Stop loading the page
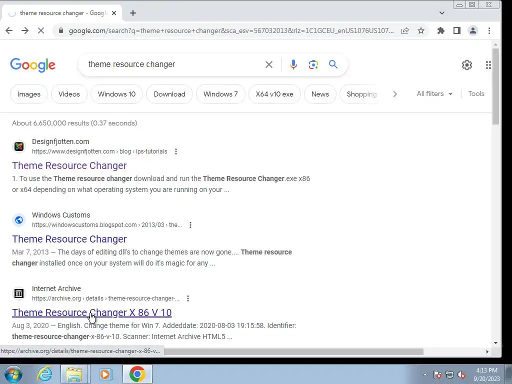 click(x=41, y=30)
